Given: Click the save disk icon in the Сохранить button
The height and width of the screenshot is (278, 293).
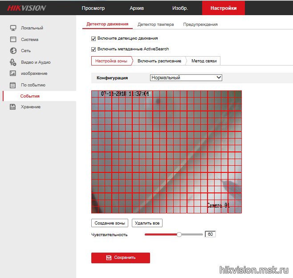Looking at the screenshot, I should click(x=109, y=258).
